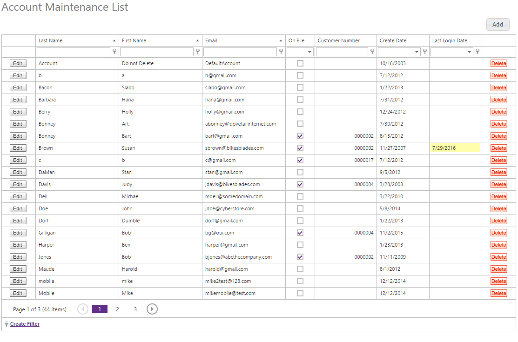
Task: Click email jdoe@cyberstore.com
Action: click(229, 208)
